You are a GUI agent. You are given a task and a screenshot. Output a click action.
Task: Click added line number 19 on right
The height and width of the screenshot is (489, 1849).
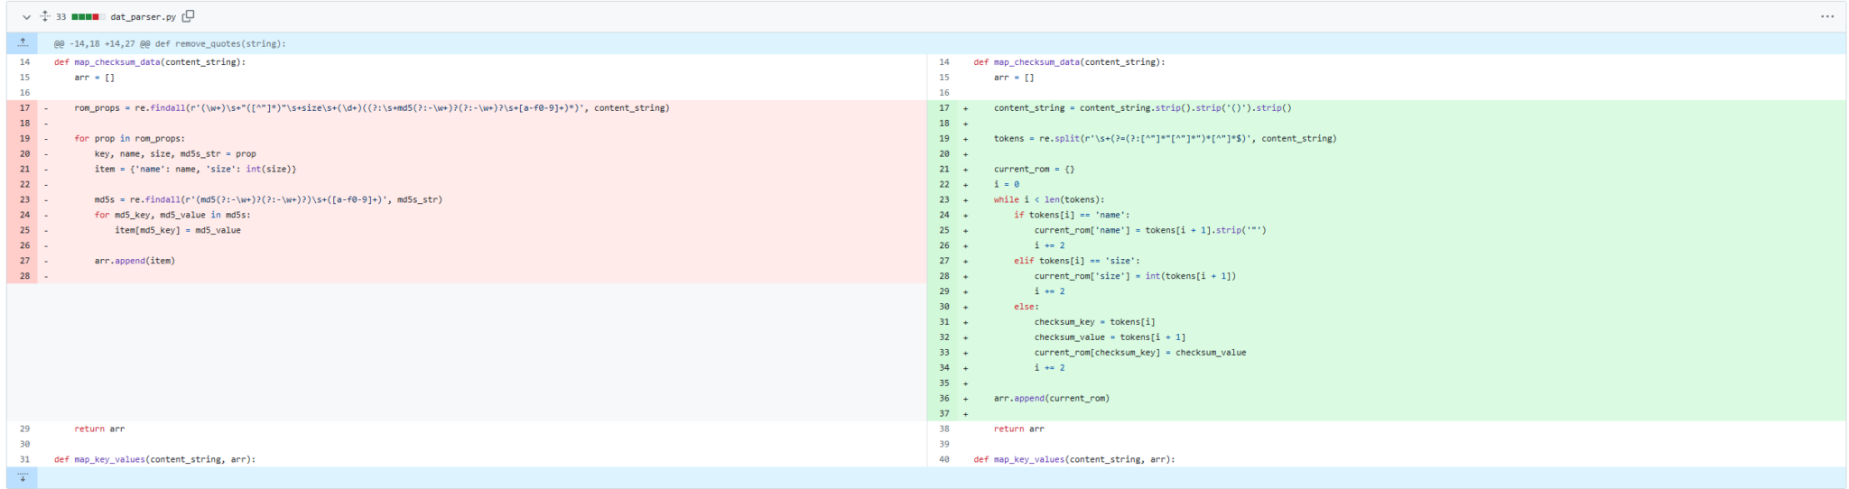point(943,139)
